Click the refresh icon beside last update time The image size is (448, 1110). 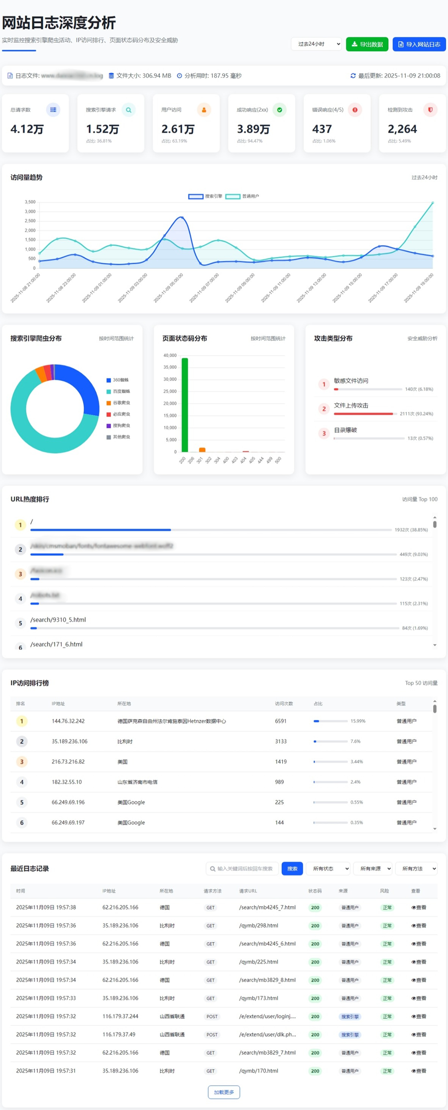353,76
